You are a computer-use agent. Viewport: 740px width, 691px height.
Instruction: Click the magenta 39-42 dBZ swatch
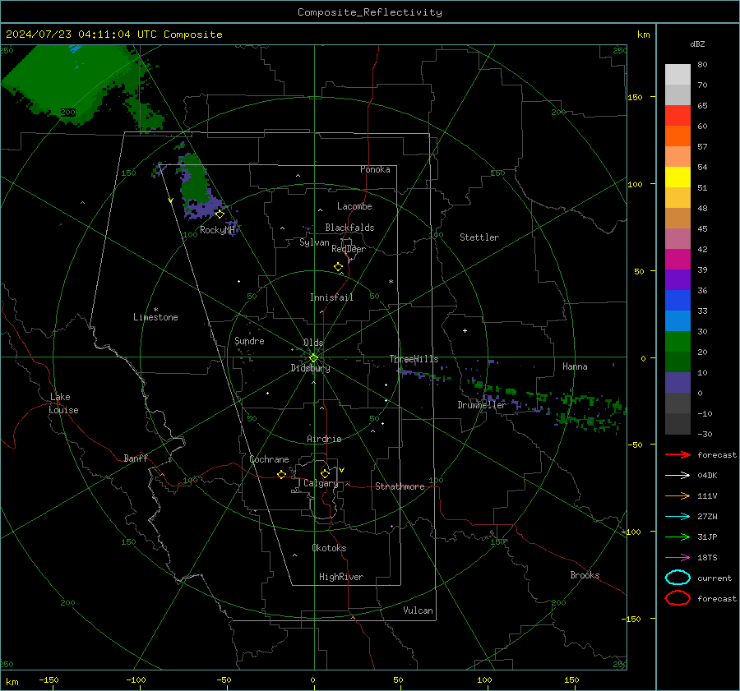678,260
